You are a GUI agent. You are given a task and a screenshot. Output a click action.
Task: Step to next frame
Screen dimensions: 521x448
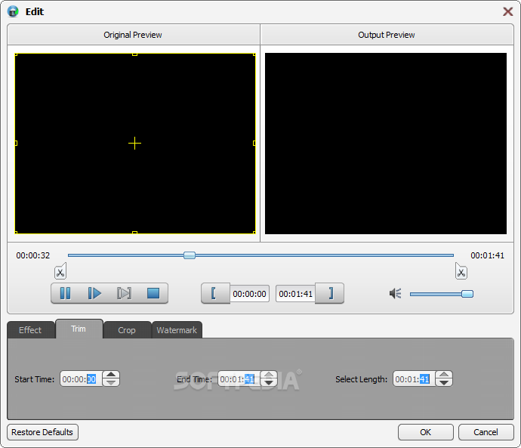pos(124,293)
